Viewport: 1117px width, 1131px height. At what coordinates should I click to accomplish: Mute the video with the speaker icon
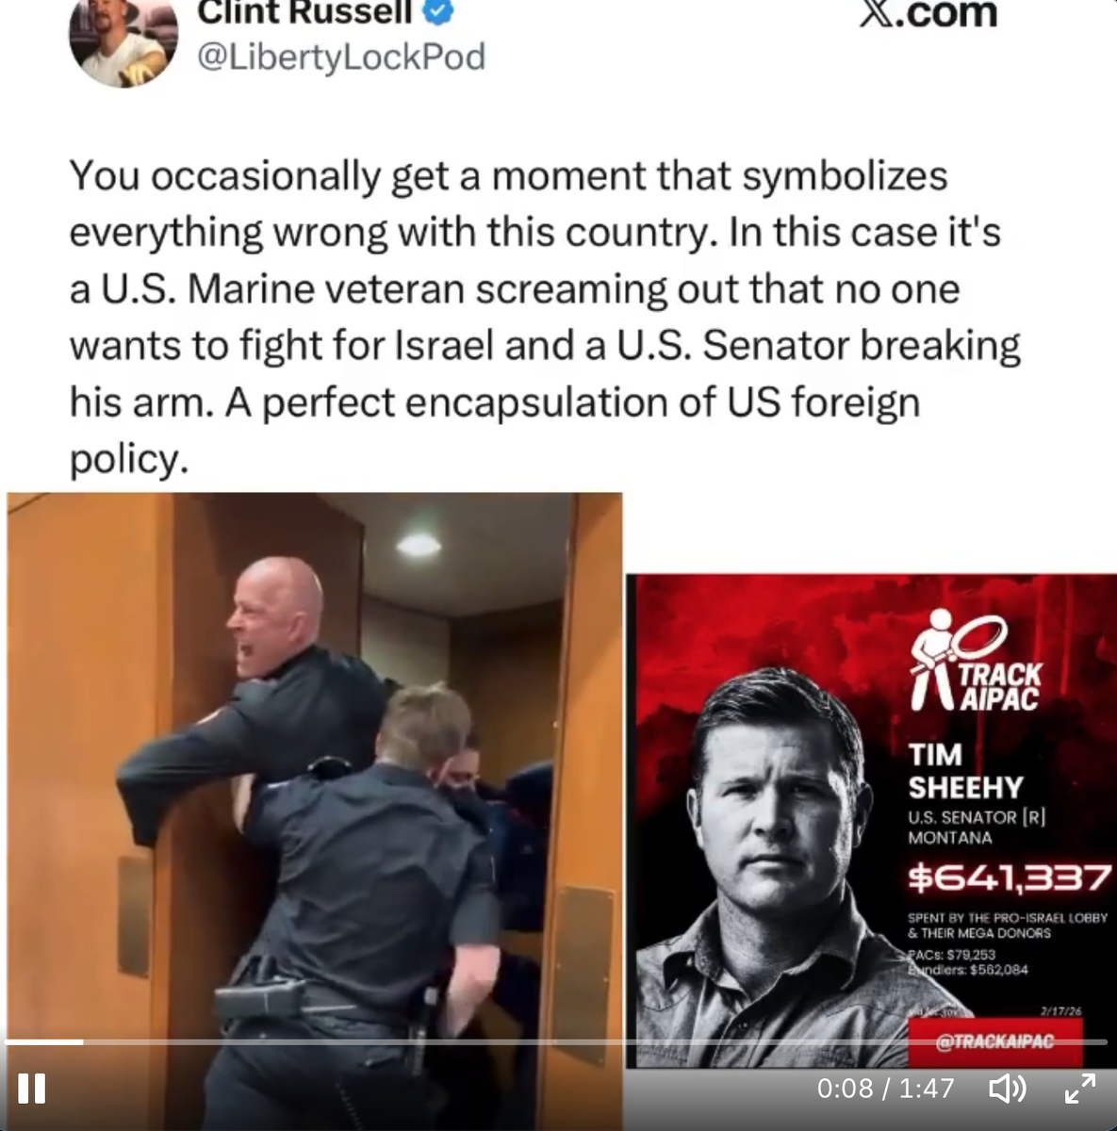1007,1089
